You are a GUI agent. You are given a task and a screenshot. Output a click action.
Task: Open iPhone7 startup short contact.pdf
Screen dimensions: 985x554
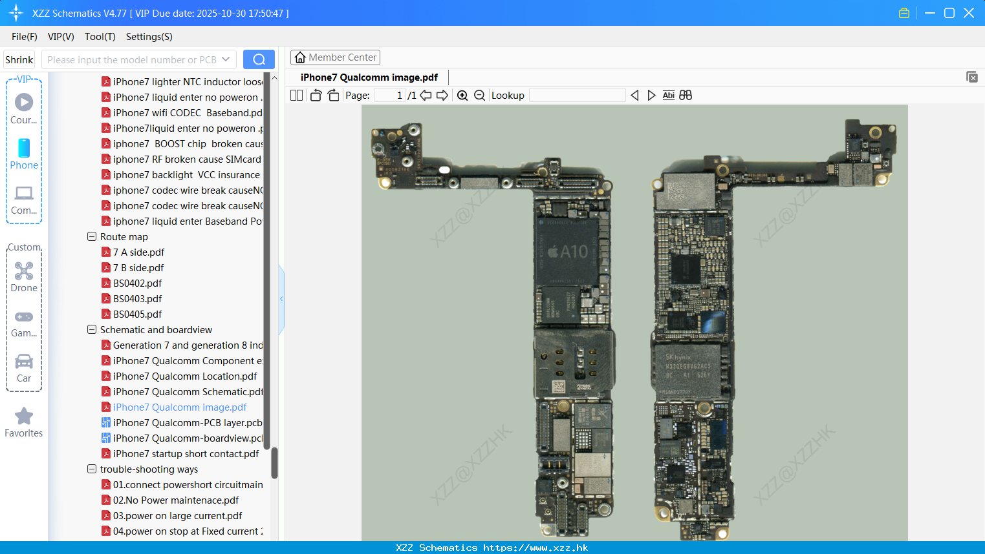click(186, 453)
